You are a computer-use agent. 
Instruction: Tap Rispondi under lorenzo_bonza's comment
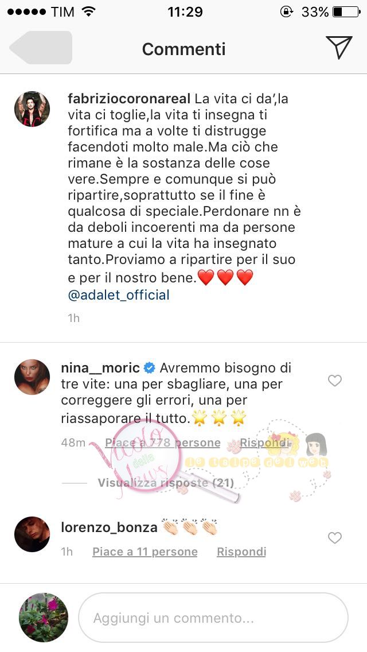click(x=241, y=552)
